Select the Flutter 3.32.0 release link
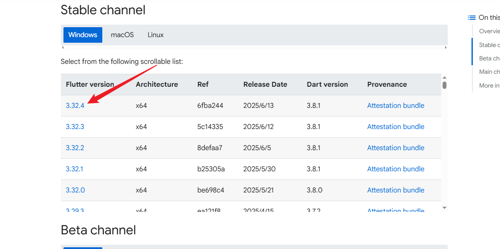This screenshot has width=500, height=249. pos(75,190)
